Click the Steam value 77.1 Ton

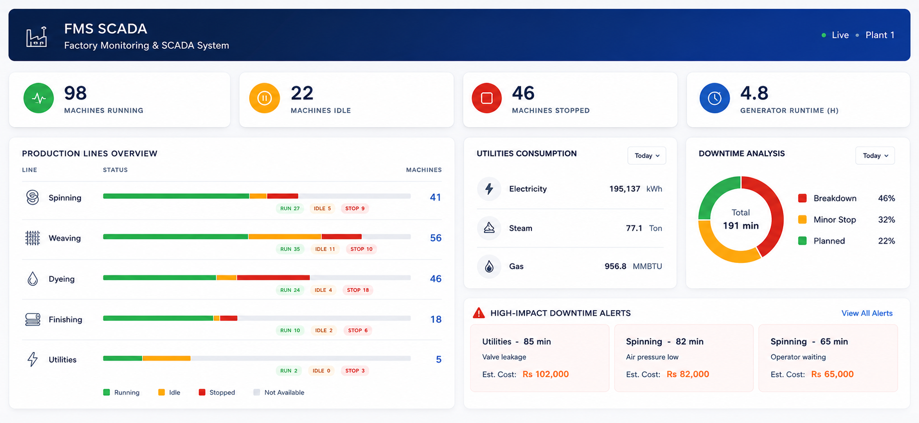644,228
